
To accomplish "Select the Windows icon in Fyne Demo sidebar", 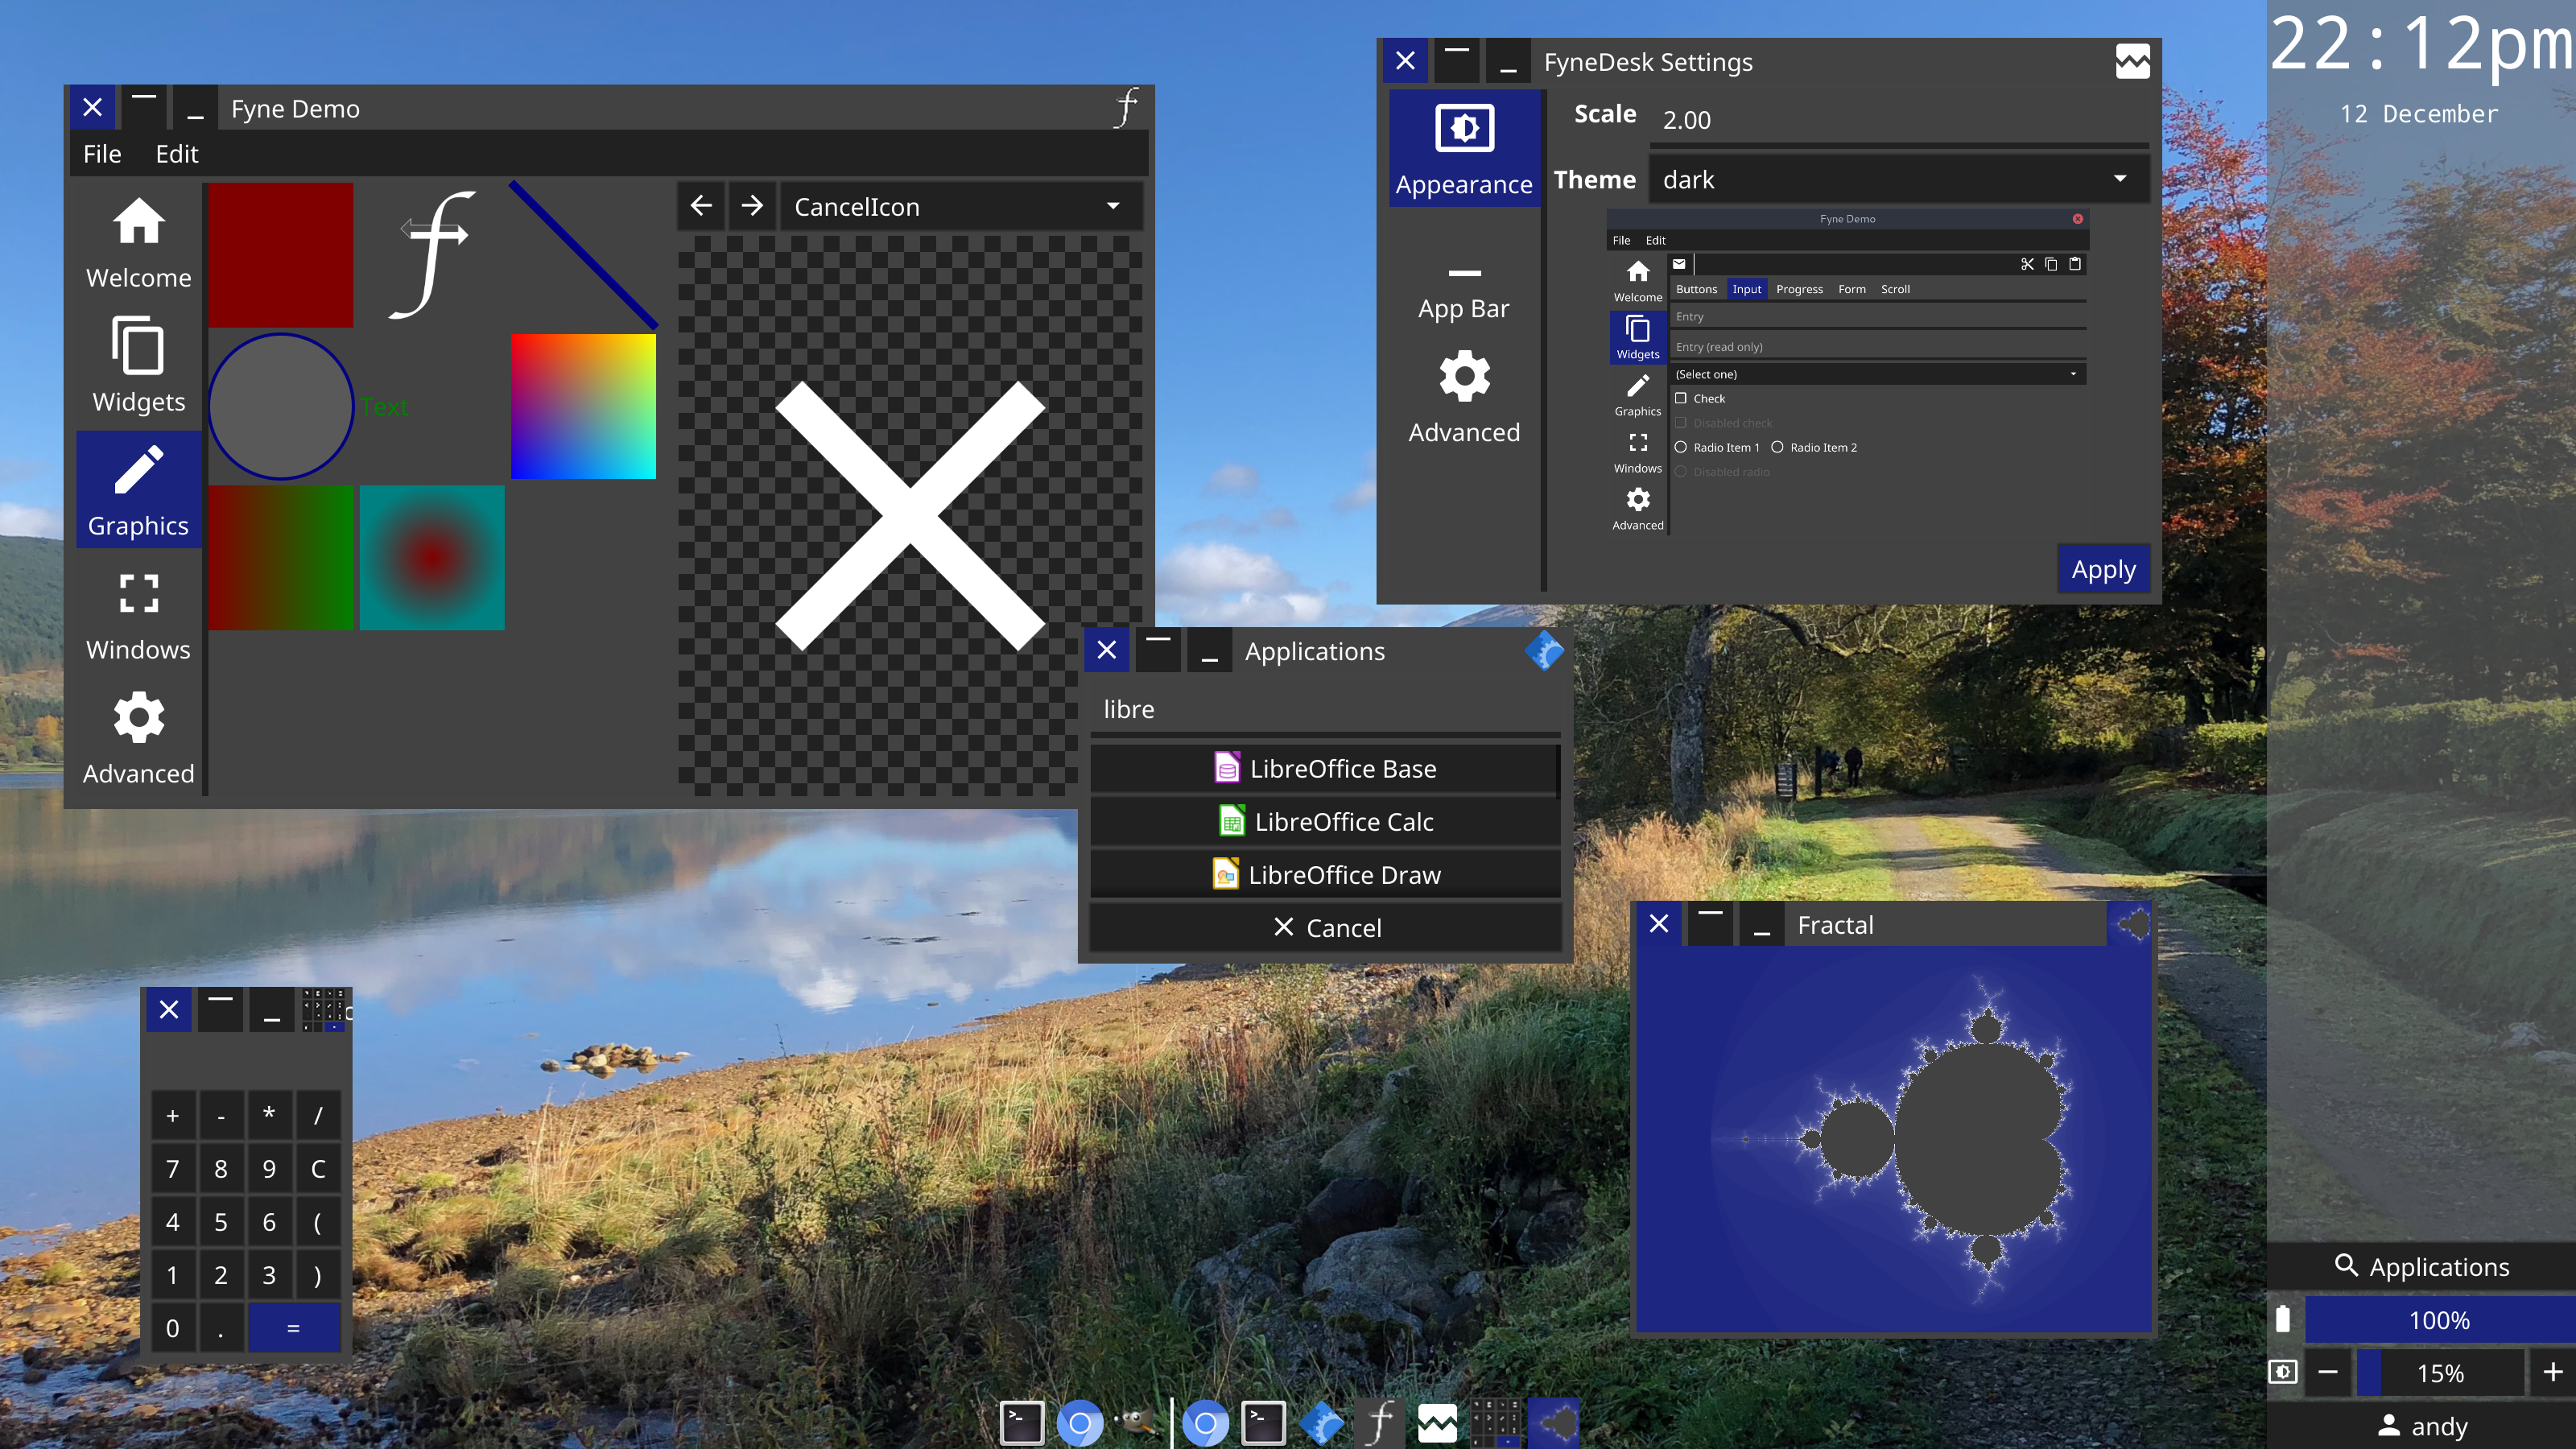I will click(x=138, y=614).
